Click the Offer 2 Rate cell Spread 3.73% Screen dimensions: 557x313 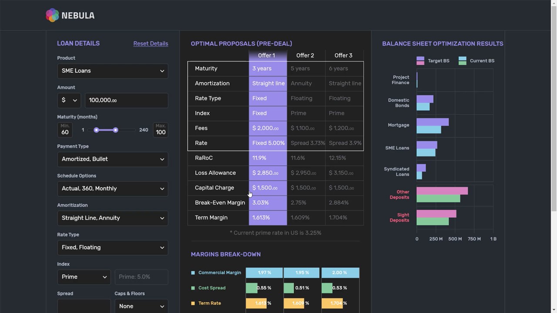point(306,143)
